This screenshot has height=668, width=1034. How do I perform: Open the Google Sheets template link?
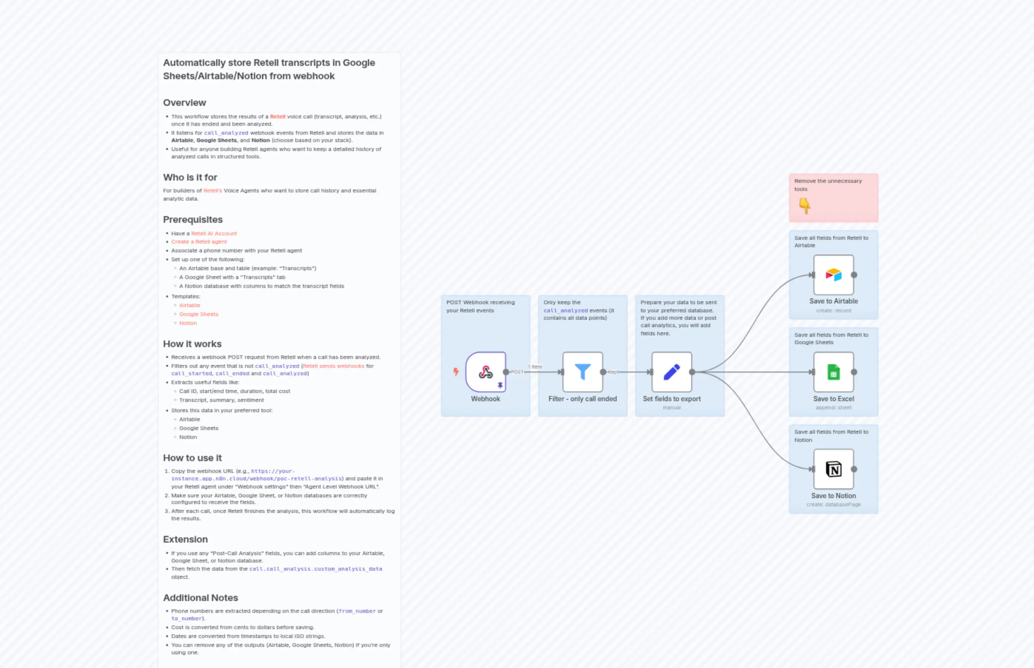199,313
